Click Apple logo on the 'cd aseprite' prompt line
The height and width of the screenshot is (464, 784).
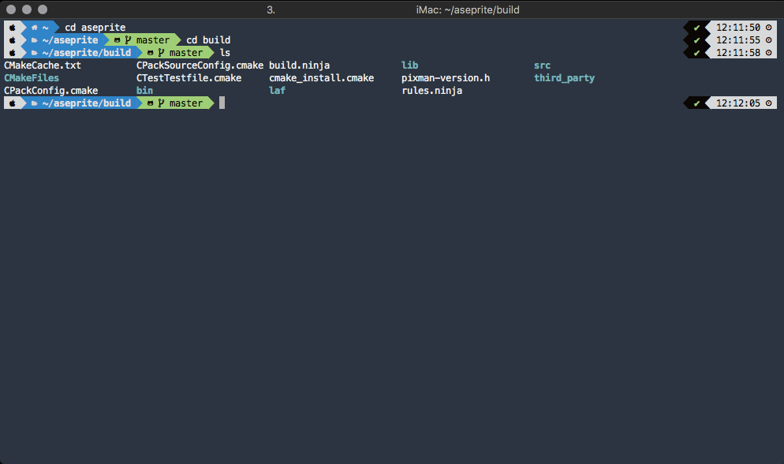tap(13, 28)
